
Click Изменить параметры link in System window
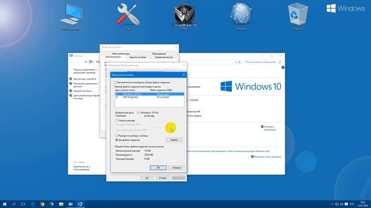tap(269, 128)
